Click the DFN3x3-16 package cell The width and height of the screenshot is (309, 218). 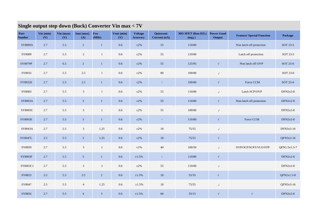coord(288,129)
